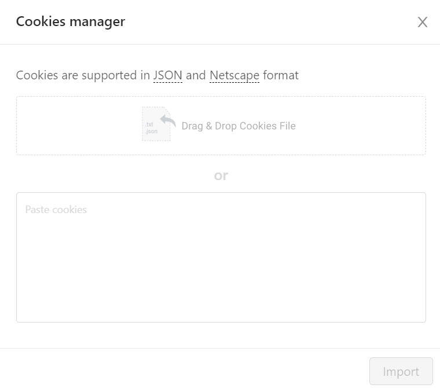
Task: Click the Cookies manager title
Action: point(71,21)
